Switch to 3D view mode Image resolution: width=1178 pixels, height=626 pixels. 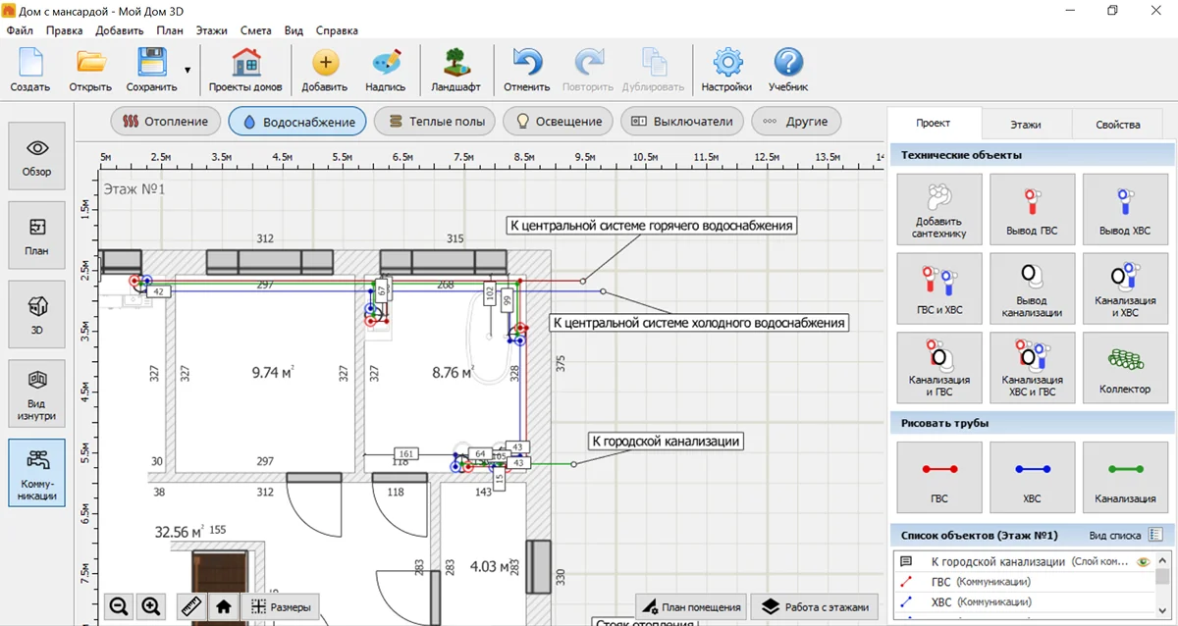[37, 314]
